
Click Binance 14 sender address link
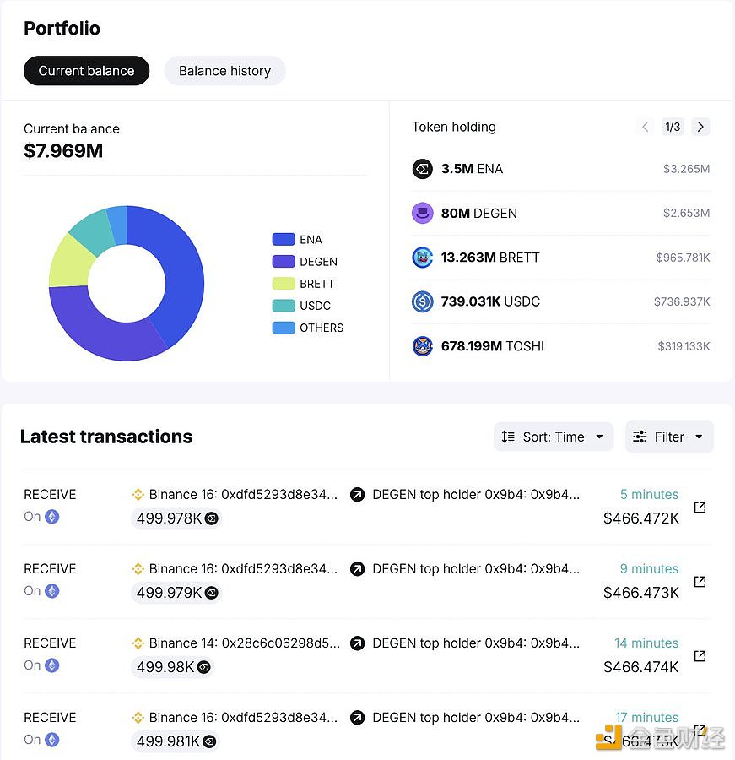(x=245, y=643)
